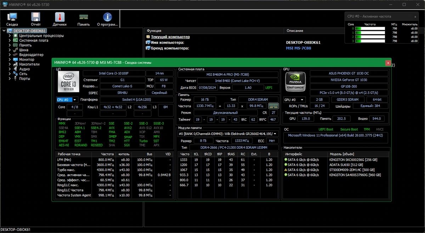Collapse the DESKTOP-O8IOK61 root tree node arrow

pos(4,31)
